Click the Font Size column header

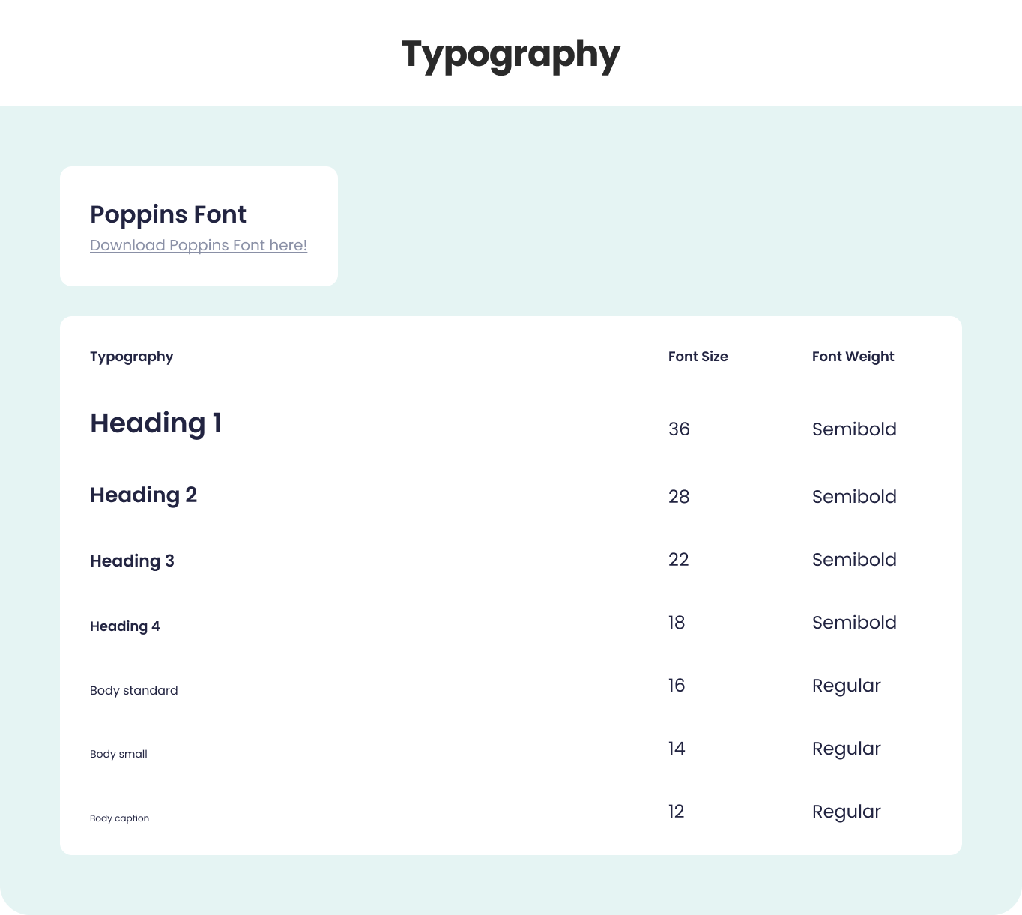[x=698, y=357]
